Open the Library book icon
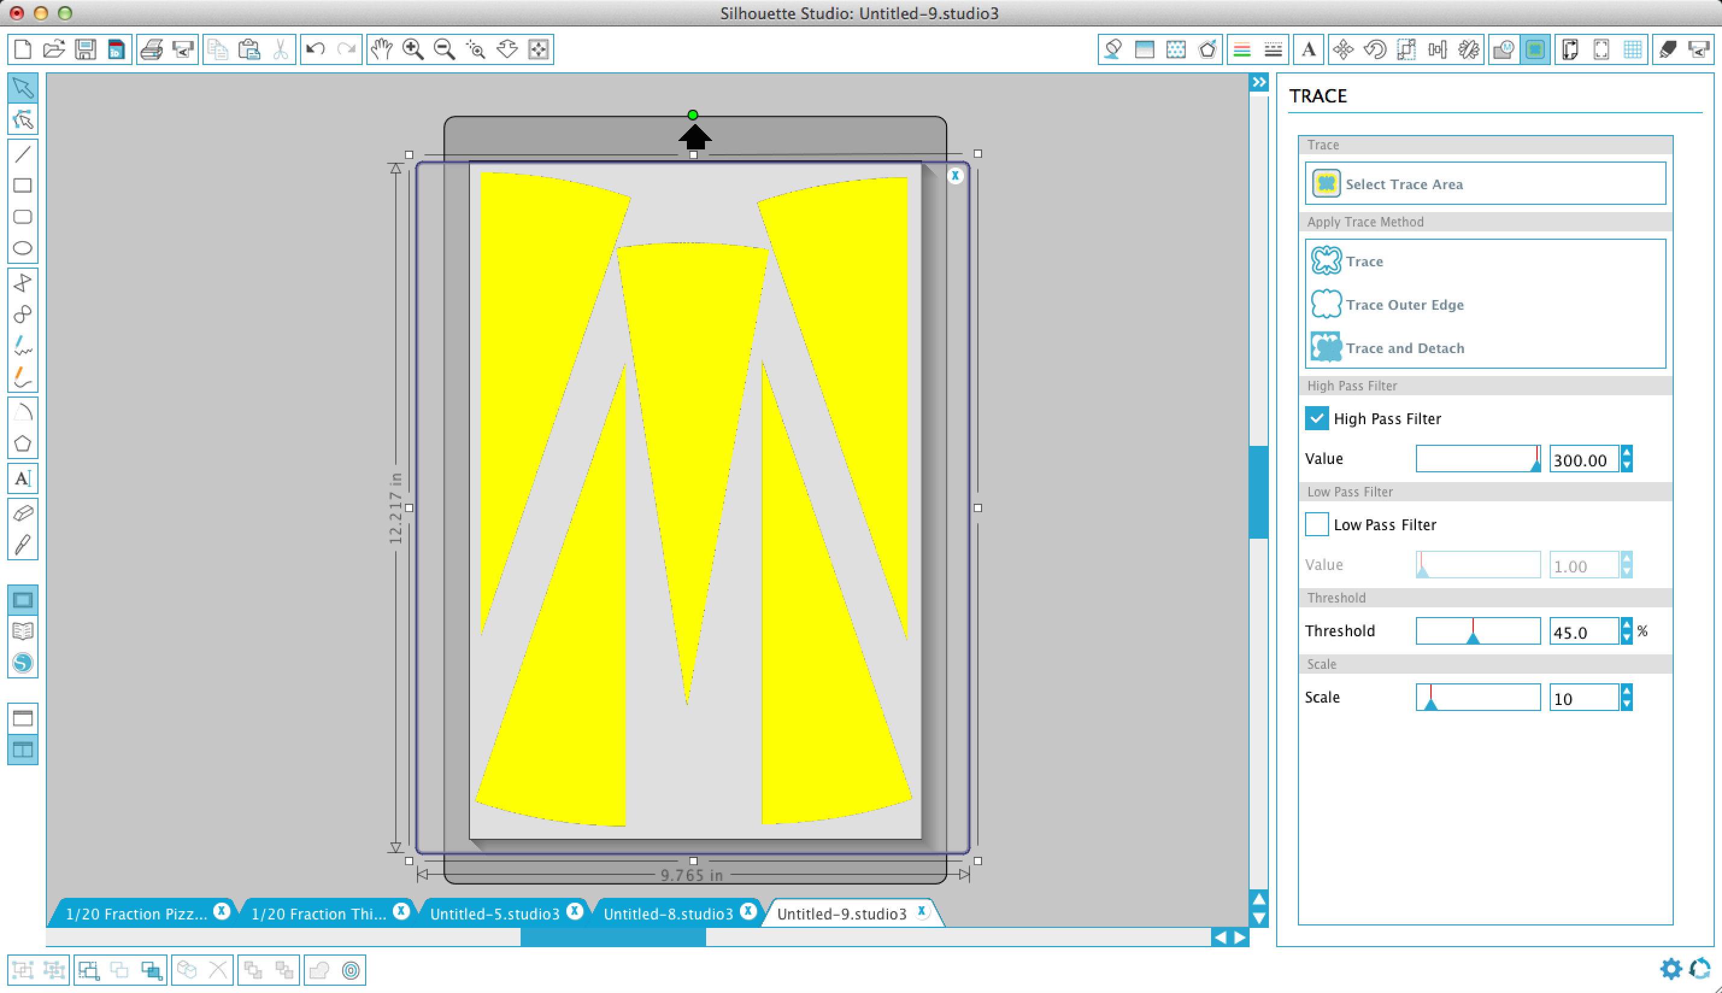1722x993 pixels. (22, 631)
